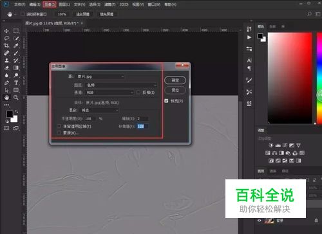Swap foreground and background colors

(x=16, y=112)
